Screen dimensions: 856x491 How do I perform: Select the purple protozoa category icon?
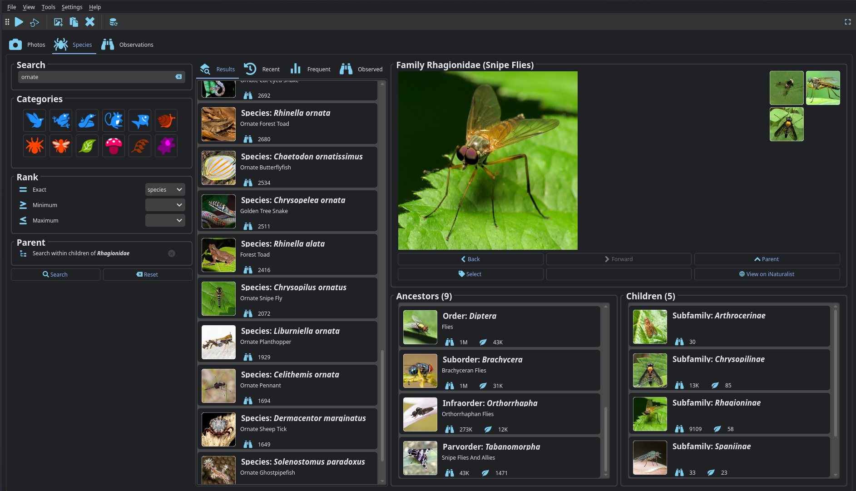166,146
